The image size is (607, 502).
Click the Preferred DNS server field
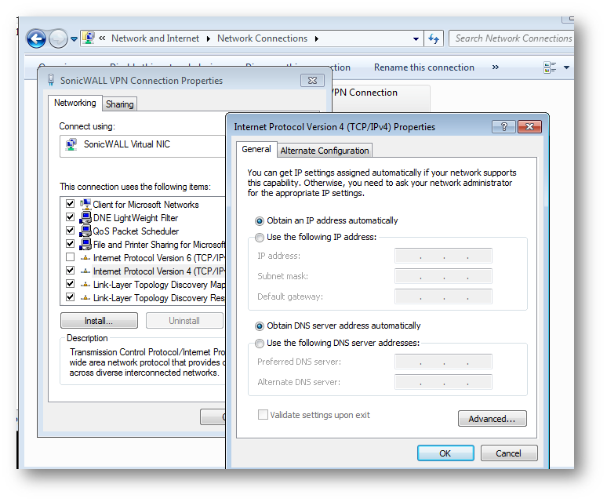coord(443,362)
